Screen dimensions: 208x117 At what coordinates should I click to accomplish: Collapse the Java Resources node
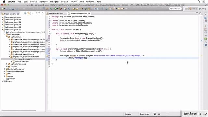click(x=5, y=34)
